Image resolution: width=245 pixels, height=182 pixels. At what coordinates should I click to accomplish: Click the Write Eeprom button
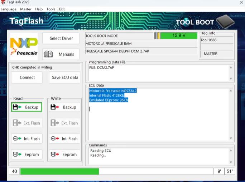(64, 155)
